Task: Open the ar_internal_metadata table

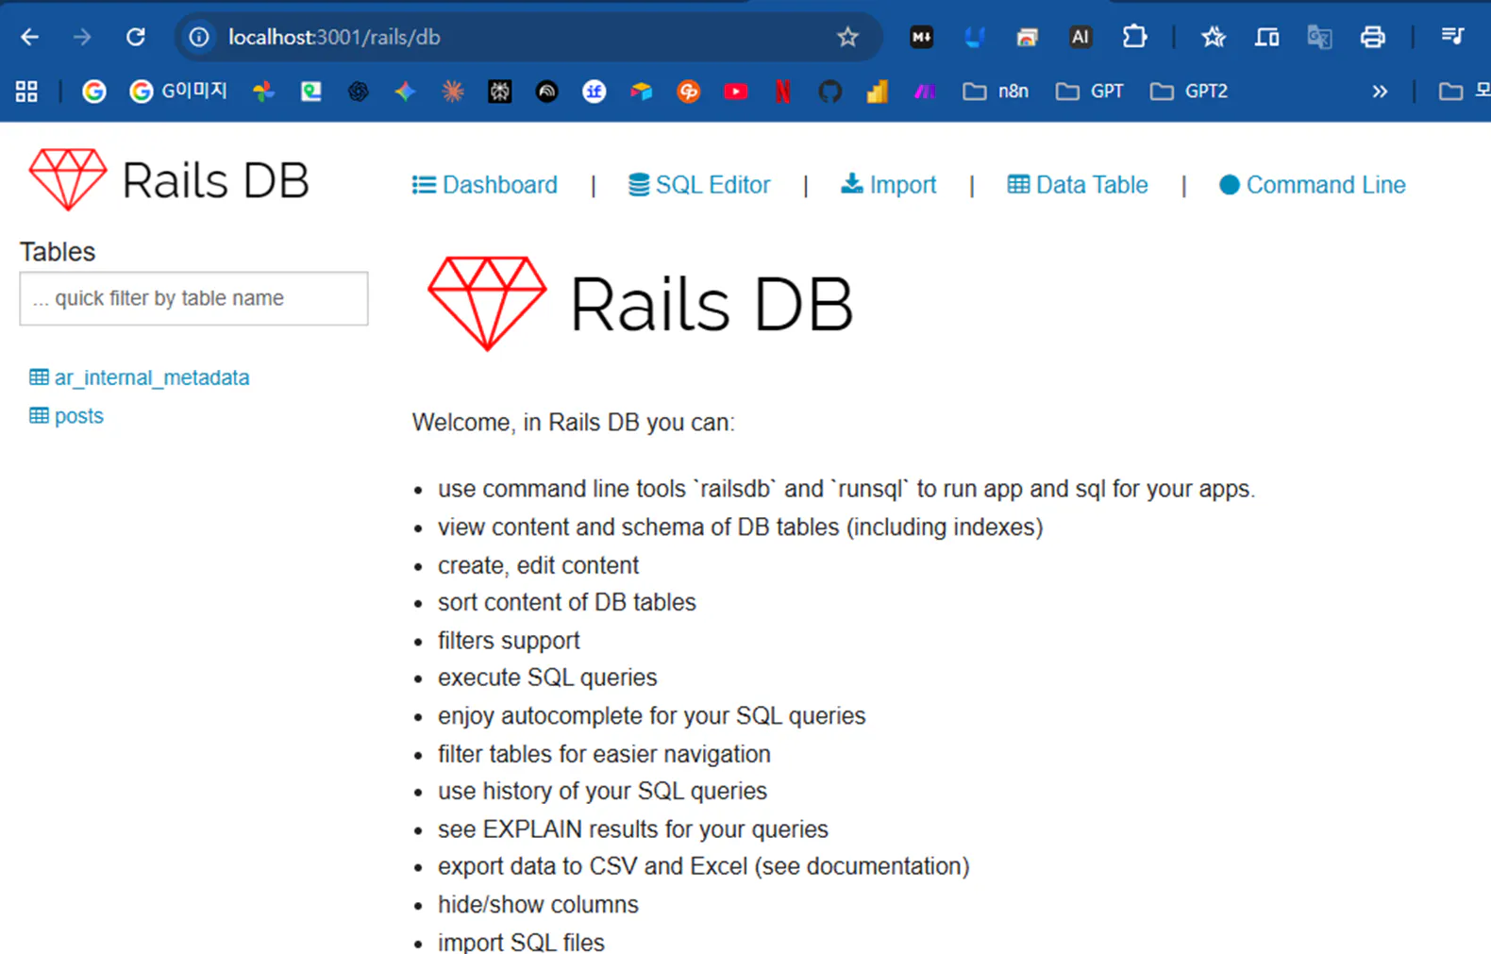Action: pos(140,377)
